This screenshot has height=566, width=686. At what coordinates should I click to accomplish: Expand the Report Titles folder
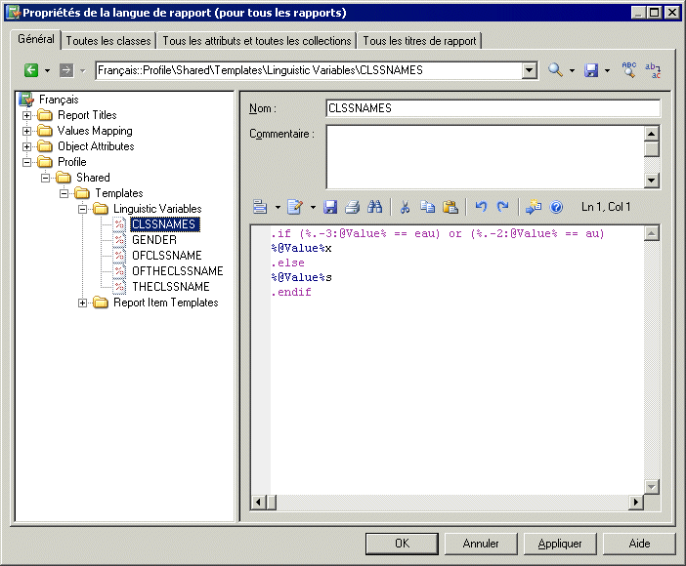(26, 115)
